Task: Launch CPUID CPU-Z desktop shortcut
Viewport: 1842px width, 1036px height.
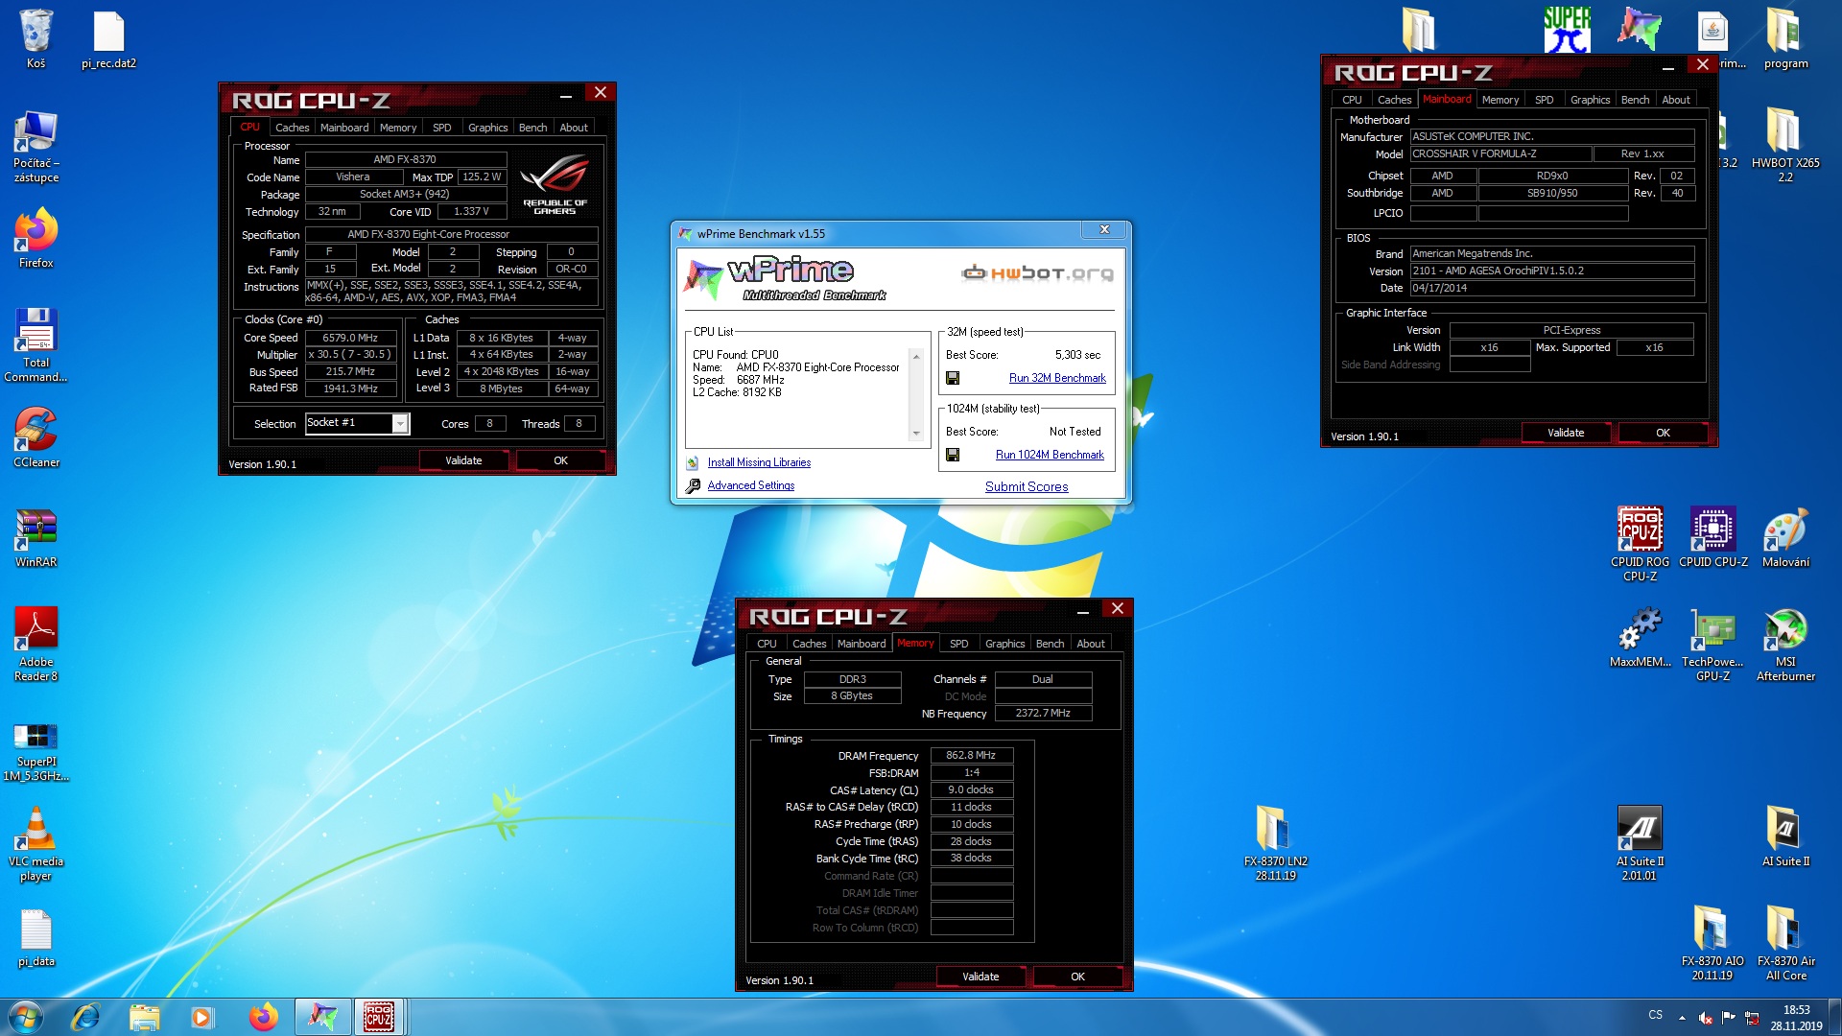Action: pyautogui.click(x=1712, y=537)
